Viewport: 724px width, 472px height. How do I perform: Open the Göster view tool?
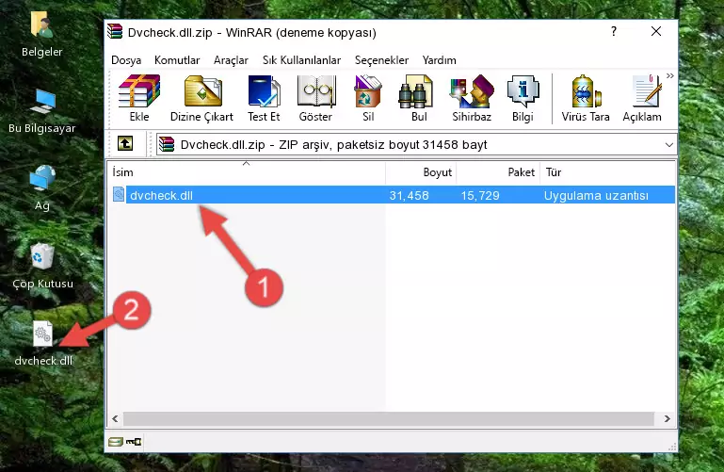(x=315, y=98)
